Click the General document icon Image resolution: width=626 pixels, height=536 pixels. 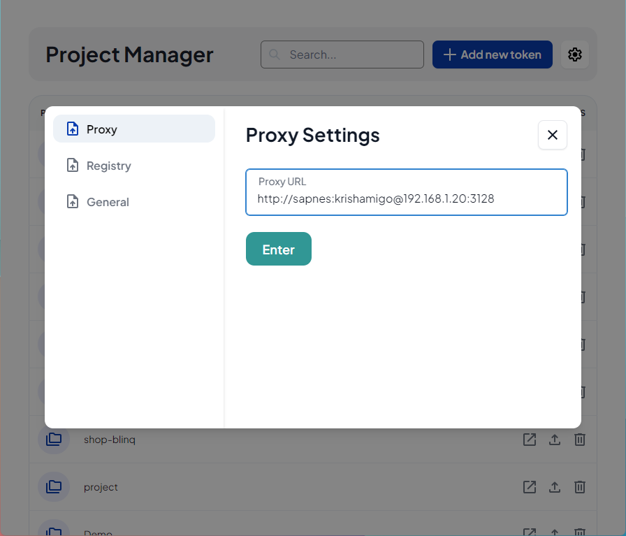tap(72, 201)
